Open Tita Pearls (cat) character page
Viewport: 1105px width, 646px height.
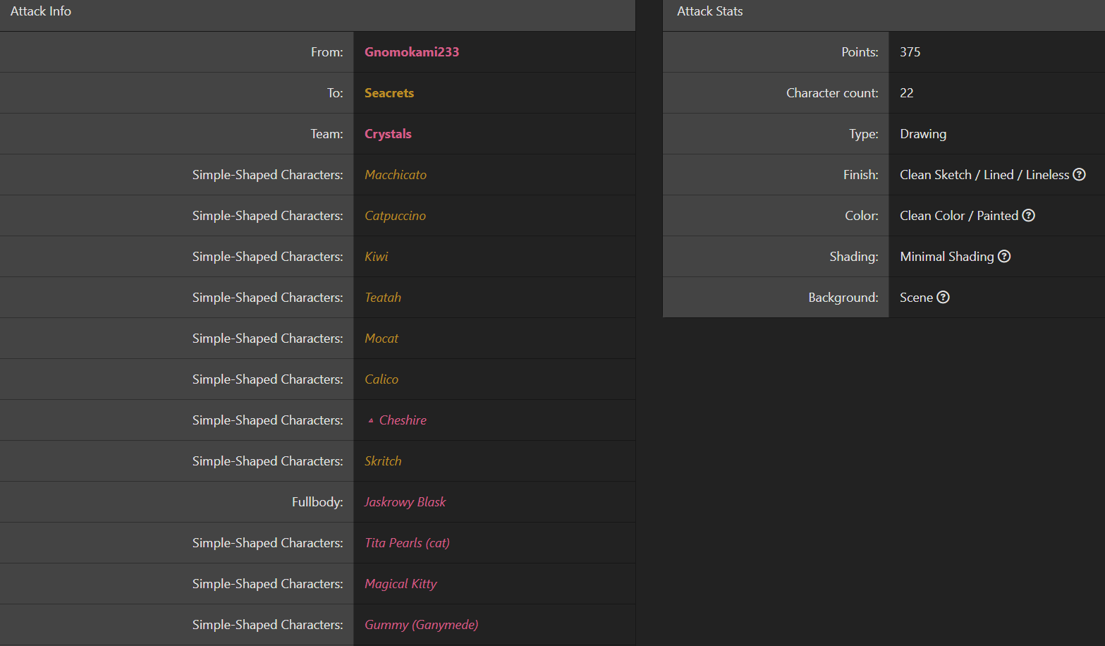coord(407,543)
